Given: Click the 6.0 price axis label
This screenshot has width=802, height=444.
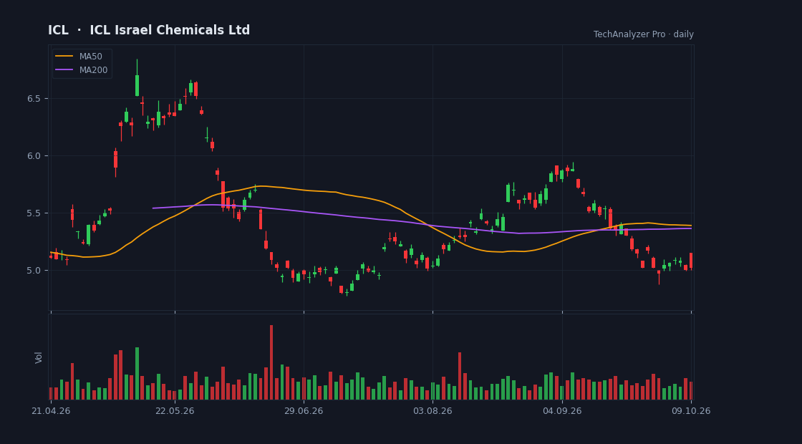Looking at the screenshot, I should tap(34, 156).
